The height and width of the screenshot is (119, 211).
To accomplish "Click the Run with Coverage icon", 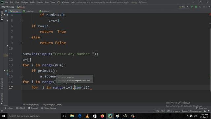I will pyautogui.click(x=200, y=7).
